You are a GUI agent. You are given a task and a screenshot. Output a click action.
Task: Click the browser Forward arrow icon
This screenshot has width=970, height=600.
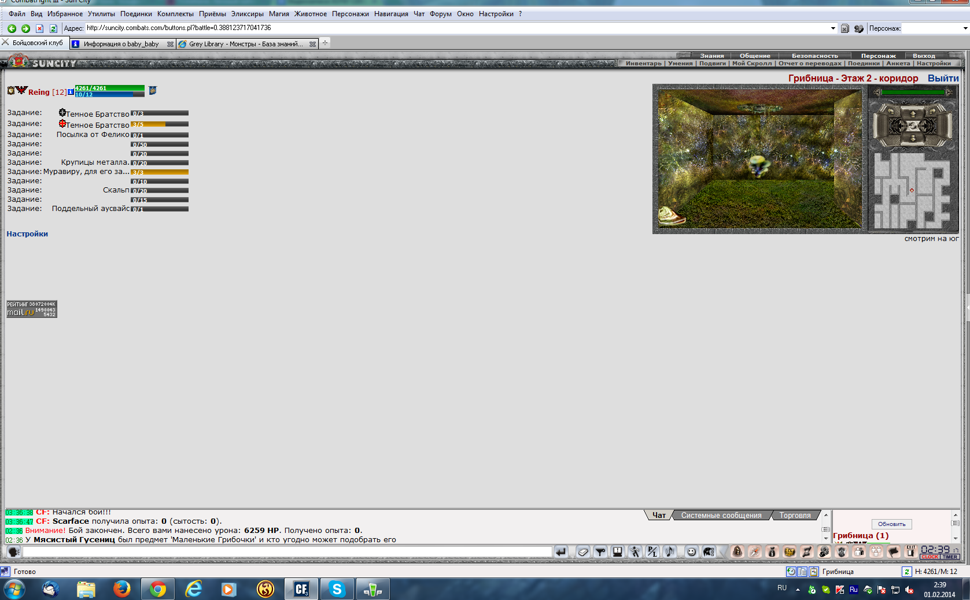[x=25, y=28]
